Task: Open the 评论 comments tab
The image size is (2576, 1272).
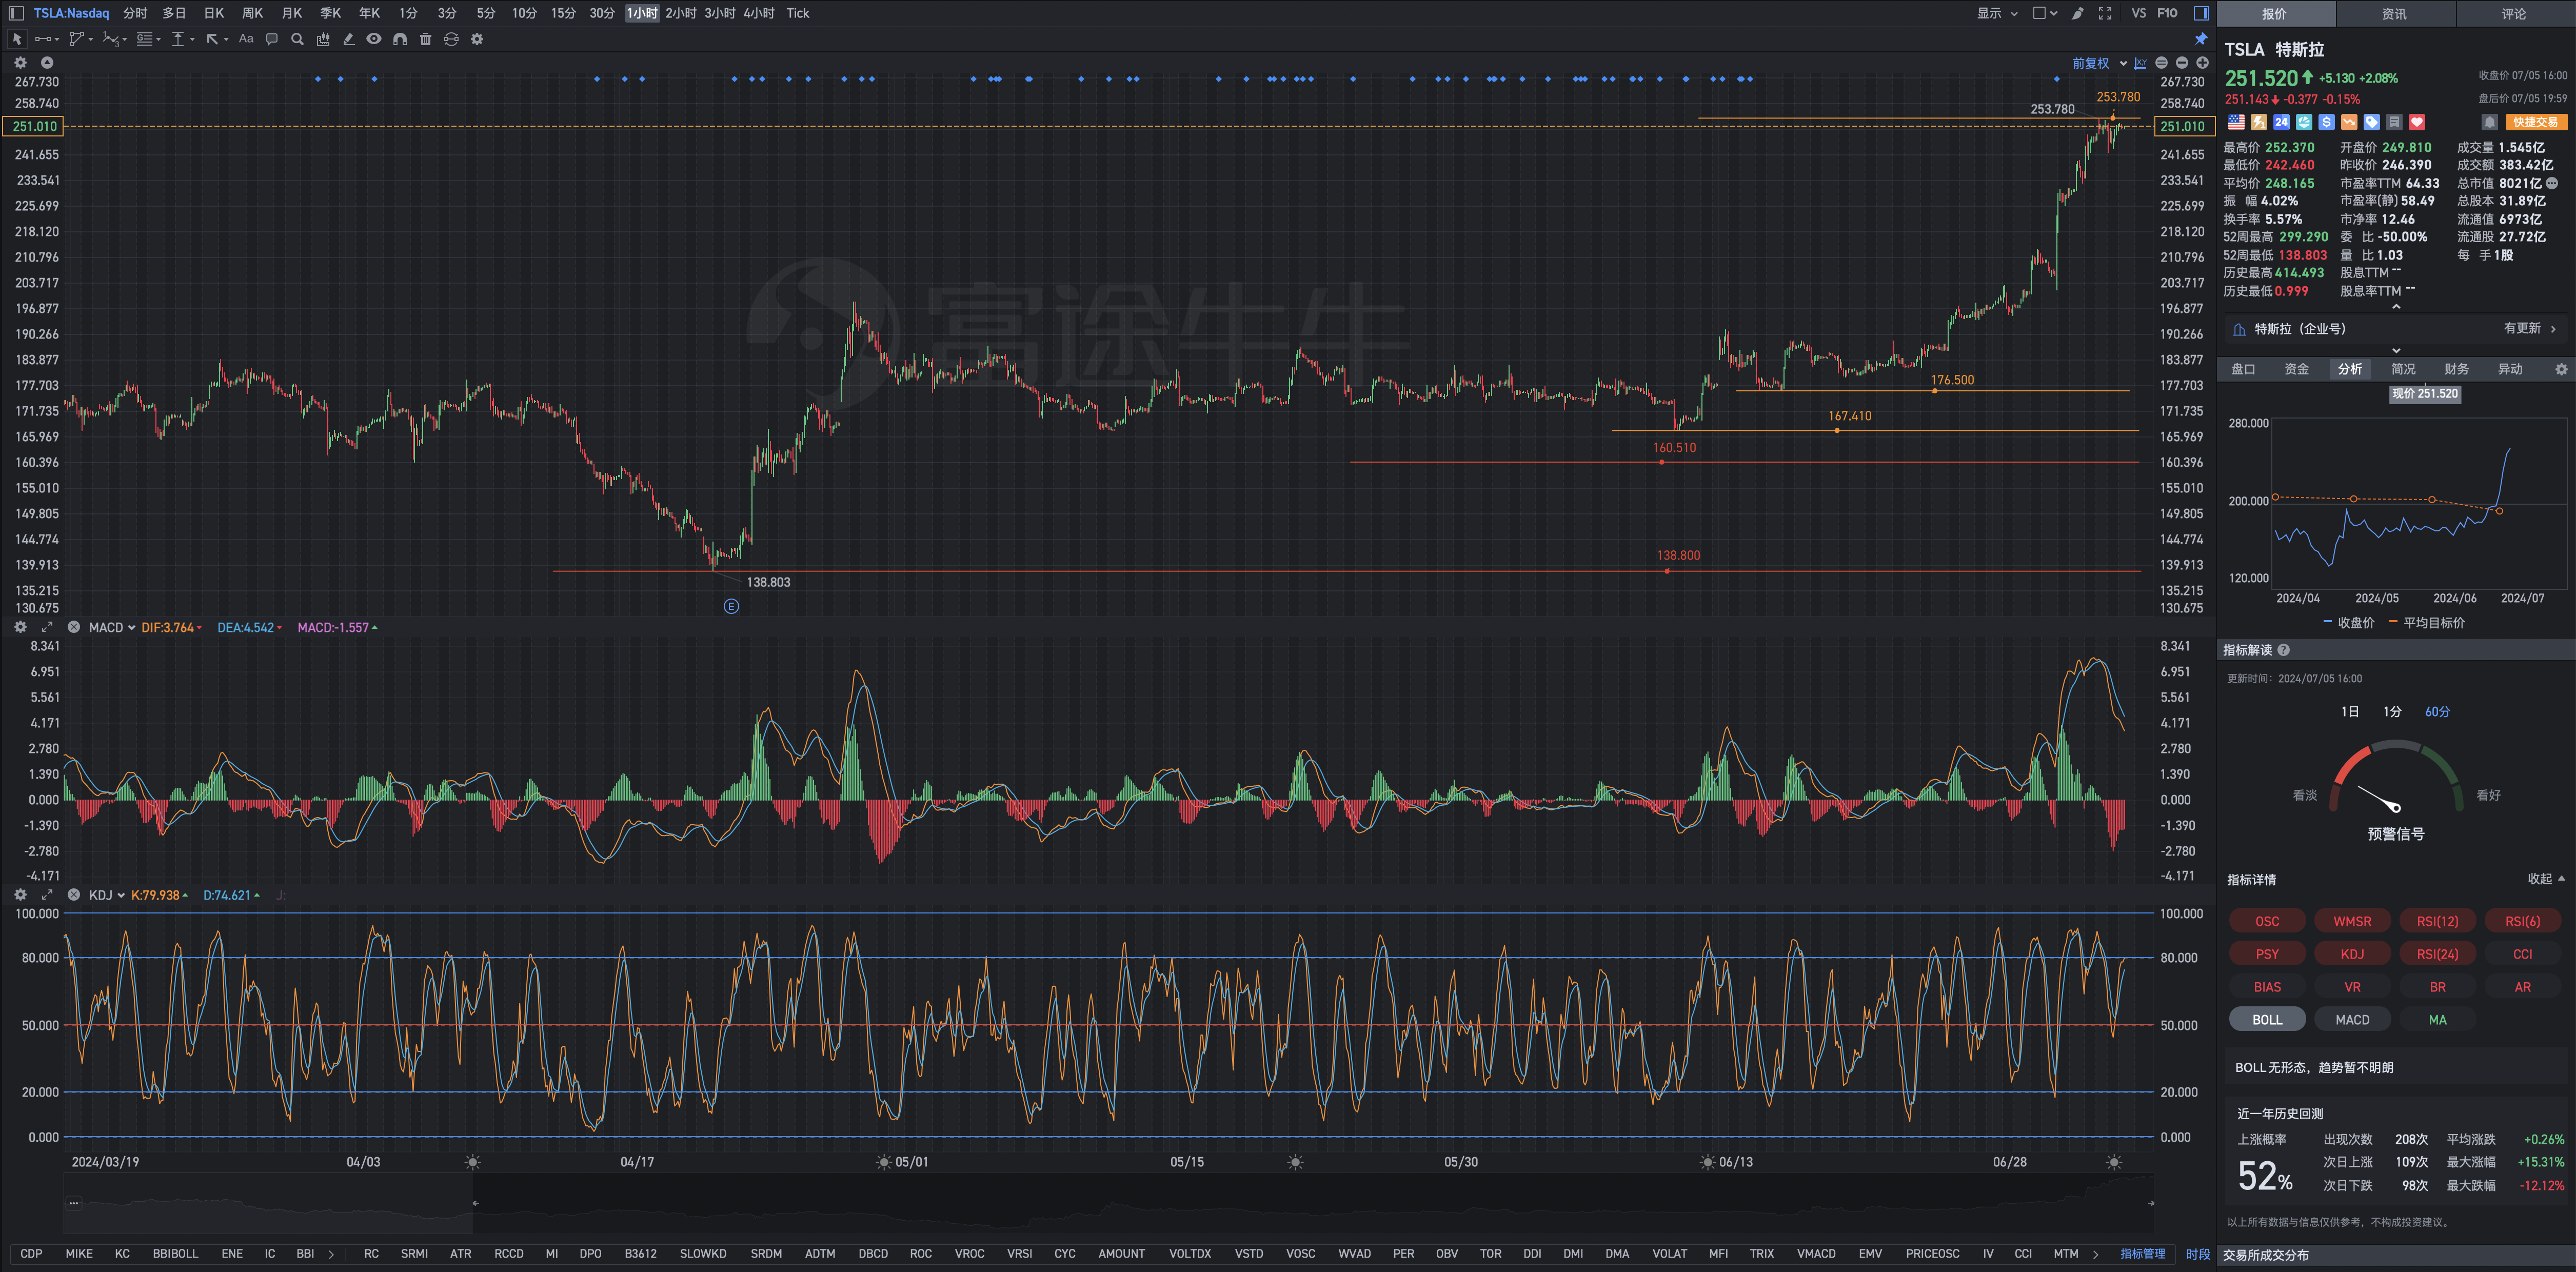Action: (2514, 14)
